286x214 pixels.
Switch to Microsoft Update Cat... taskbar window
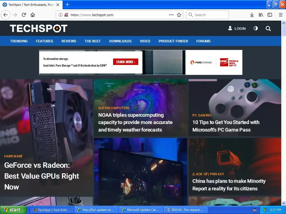141,210
